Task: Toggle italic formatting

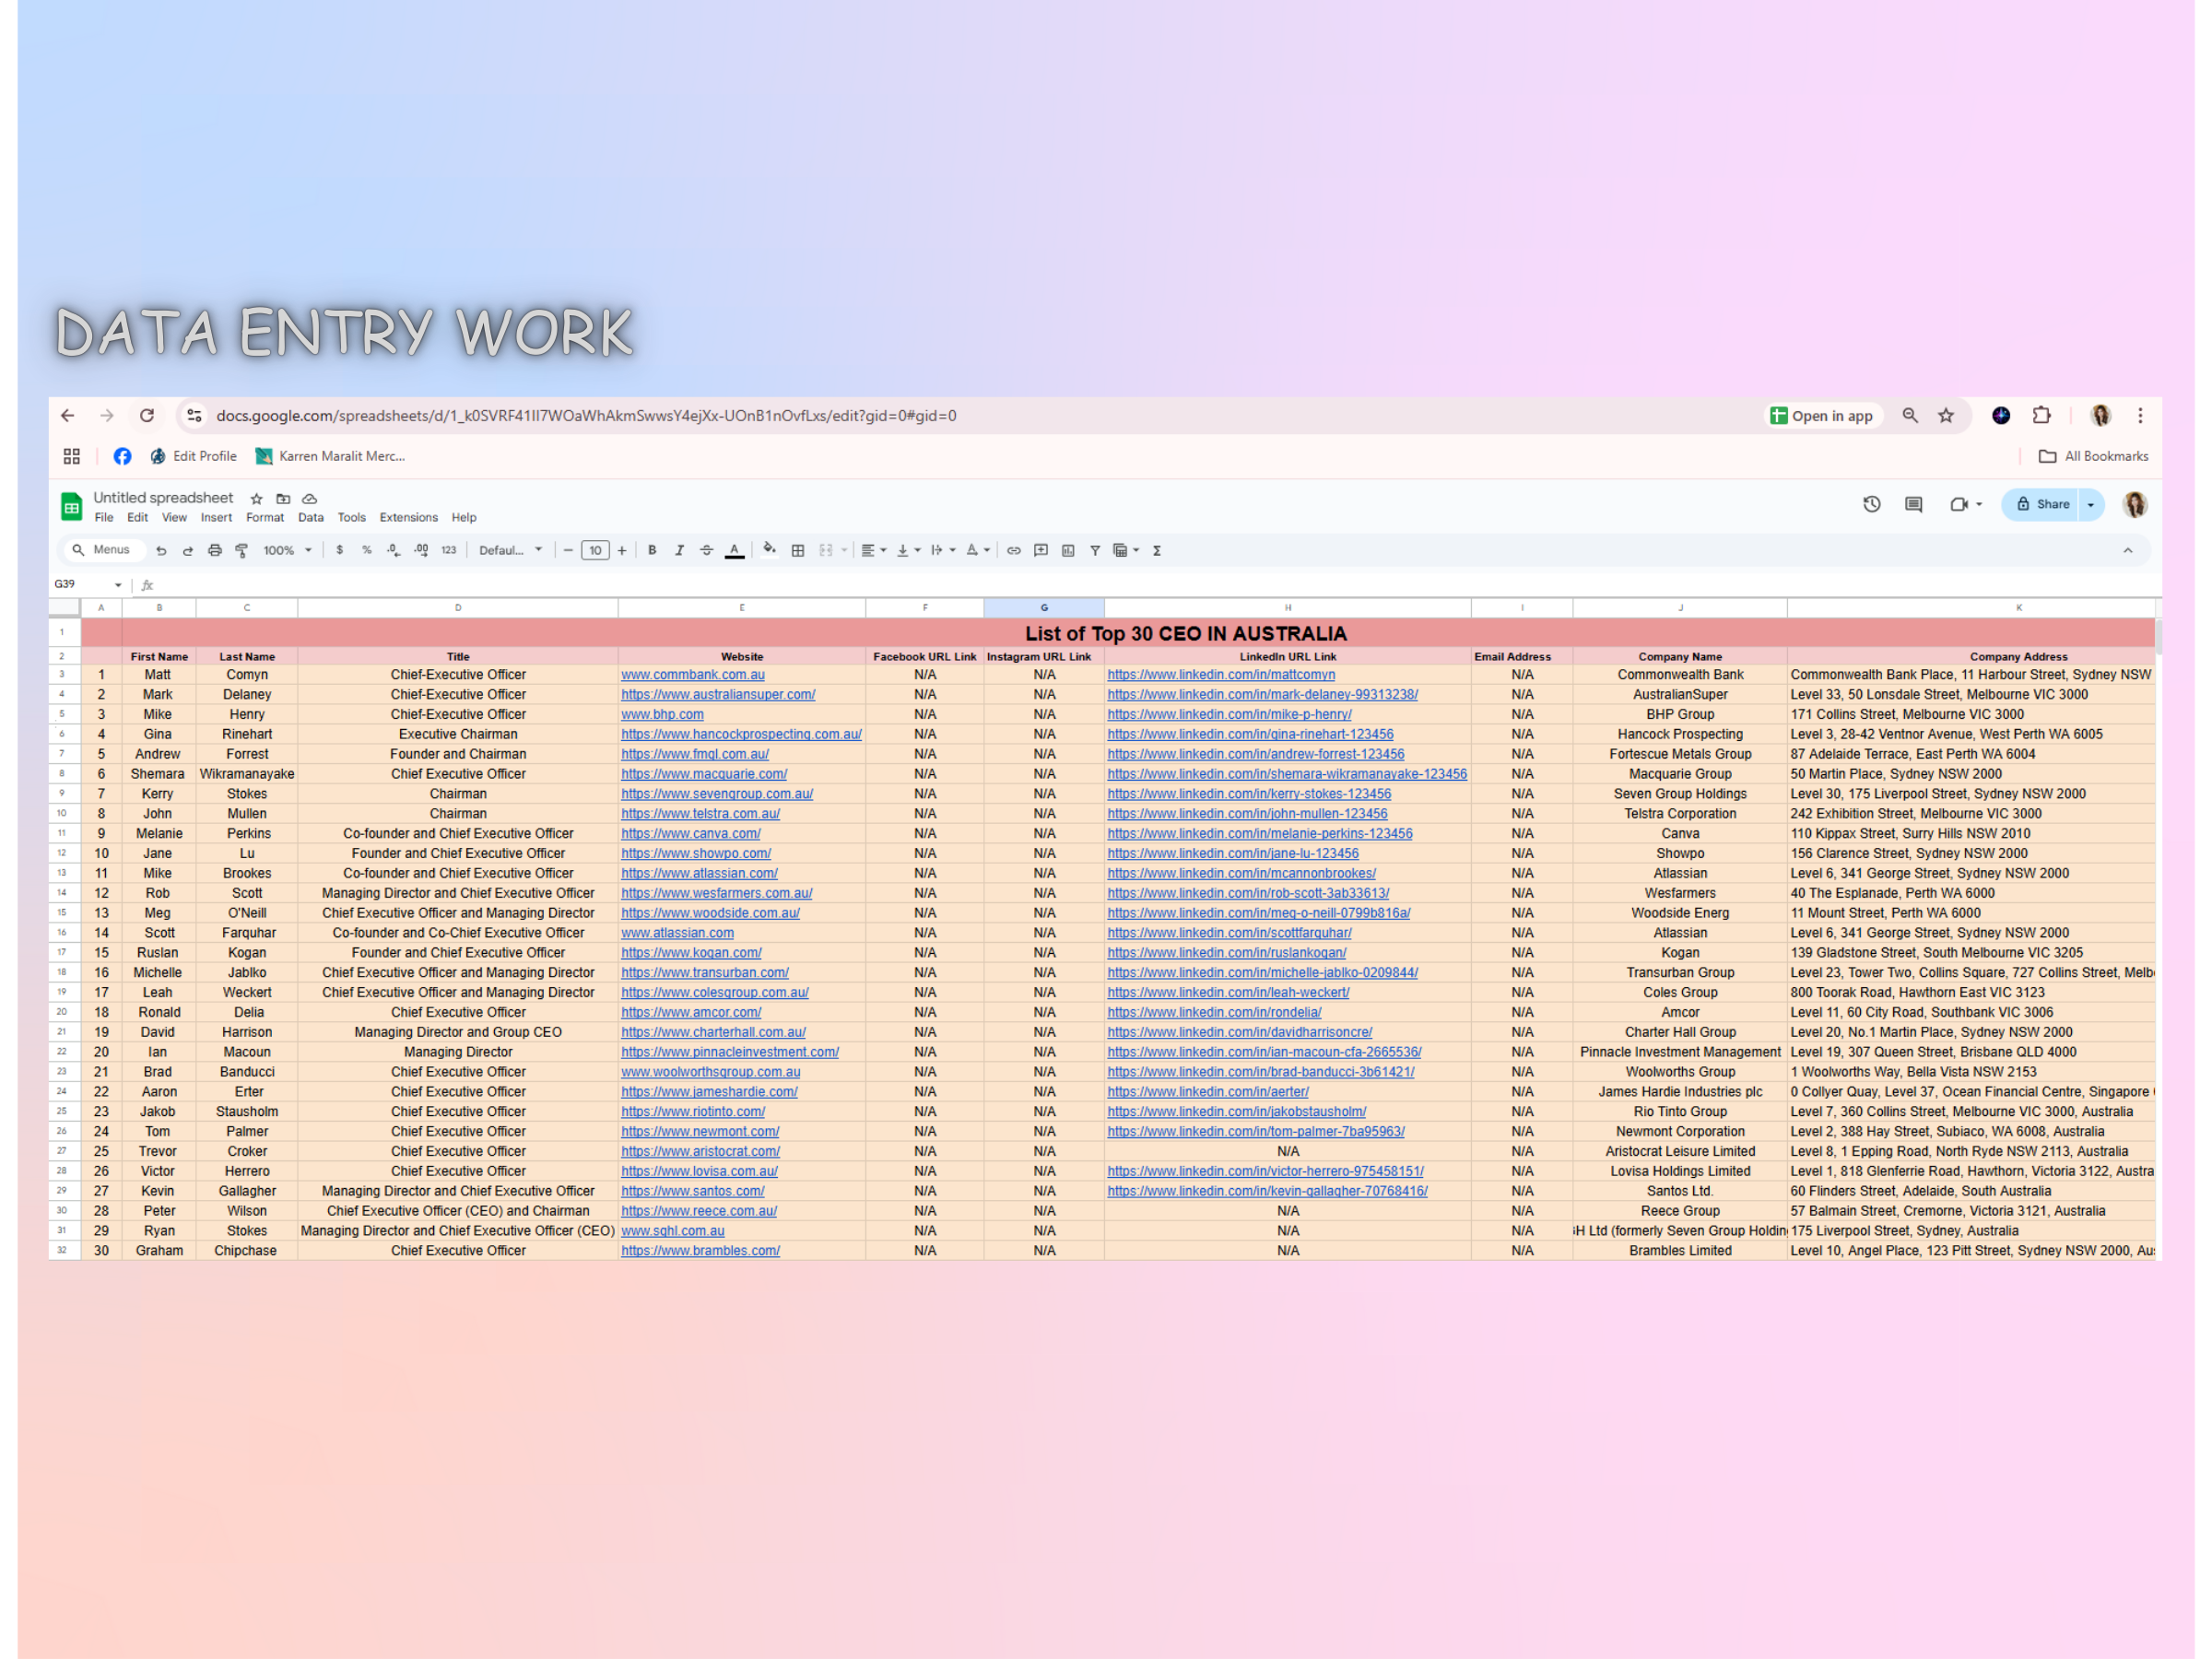Action: 679,550
